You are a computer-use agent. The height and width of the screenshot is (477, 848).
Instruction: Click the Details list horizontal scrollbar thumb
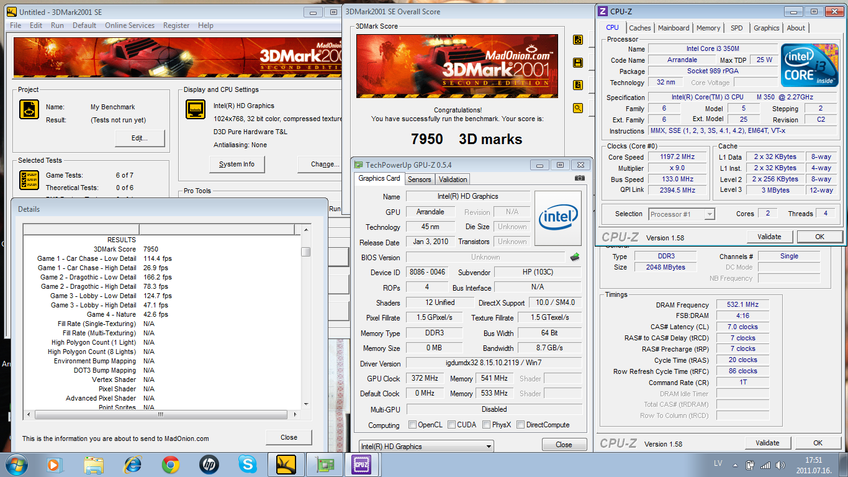tap(160, 414)
